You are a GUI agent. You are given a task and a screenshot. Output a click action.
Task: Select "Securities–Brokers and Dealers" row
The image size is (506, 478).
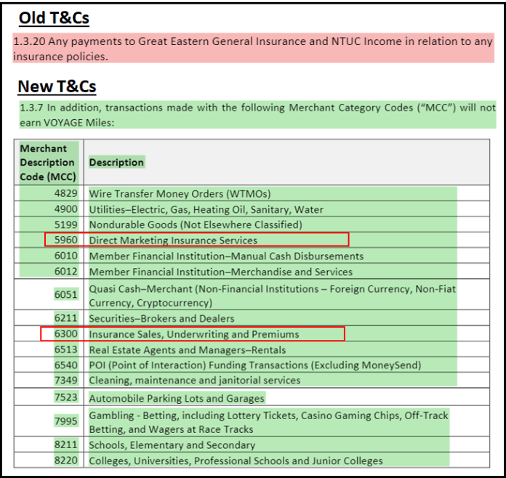coord(161,318)
